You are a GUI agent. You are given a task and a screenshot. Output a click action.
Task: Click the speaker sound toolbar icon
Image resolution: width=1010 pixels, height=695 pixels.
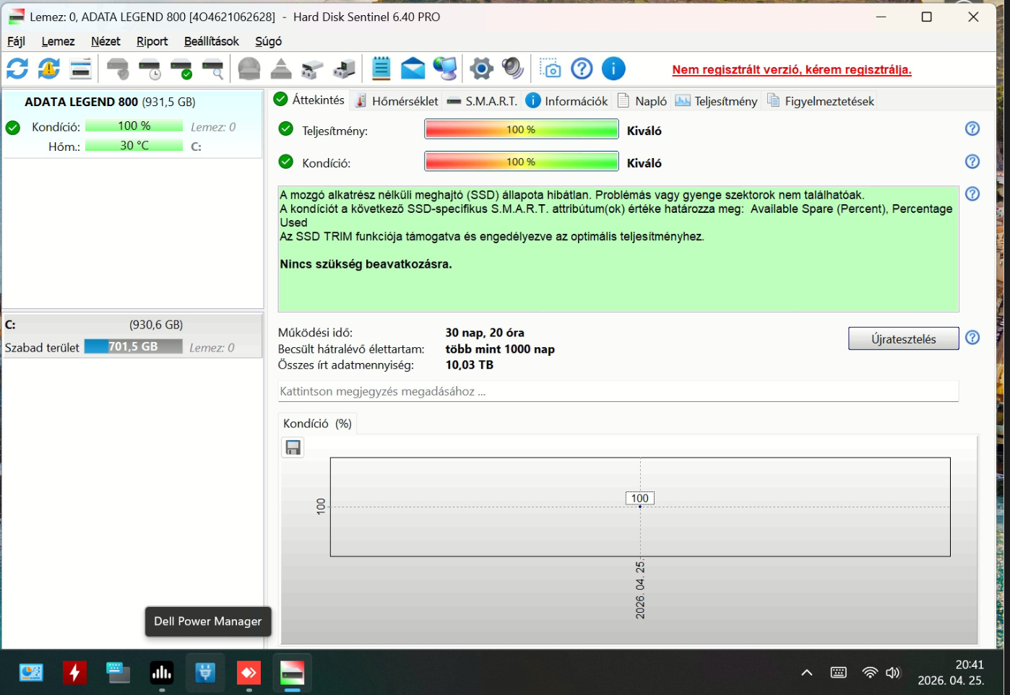click(x=513, y=69)
